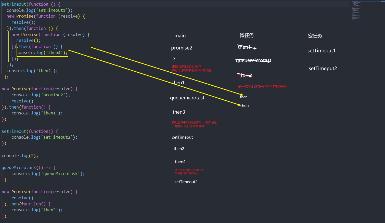Select the 宏任务 column heading
This screenshot has height=223, width=385.
(x=315, y=36)
